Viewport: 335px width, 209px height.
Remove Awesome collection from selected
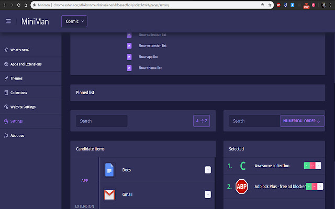318,166
